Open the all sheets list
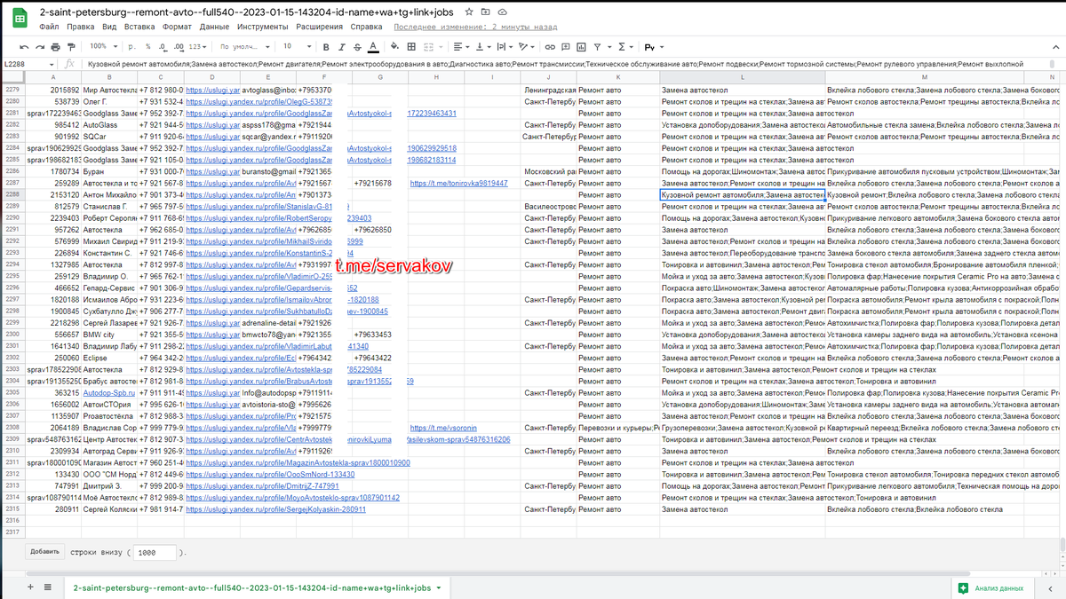1066x599 pixels. [x=47, y=587]
